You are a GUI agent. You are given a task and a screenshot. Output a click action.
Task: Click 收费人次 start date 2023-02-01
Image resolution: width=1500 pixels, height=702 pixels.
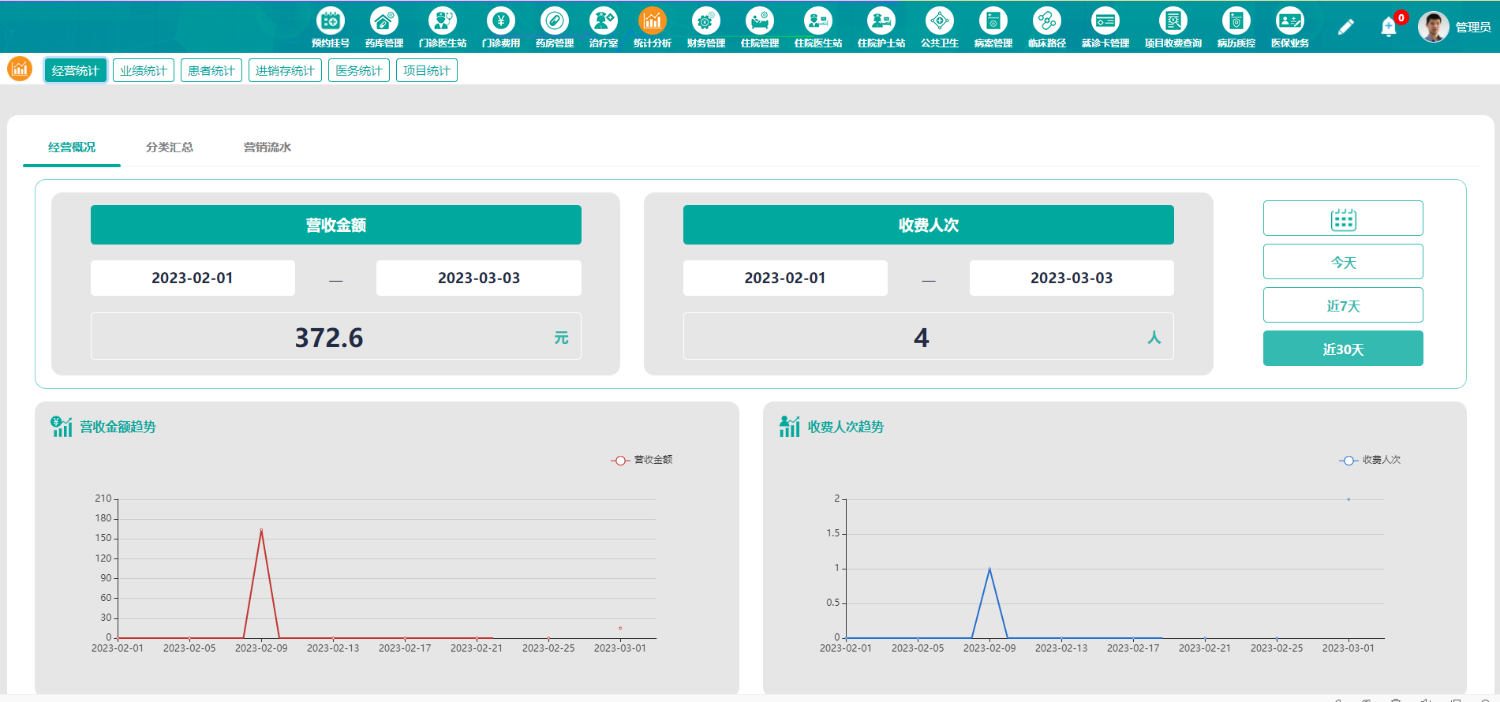785,278
